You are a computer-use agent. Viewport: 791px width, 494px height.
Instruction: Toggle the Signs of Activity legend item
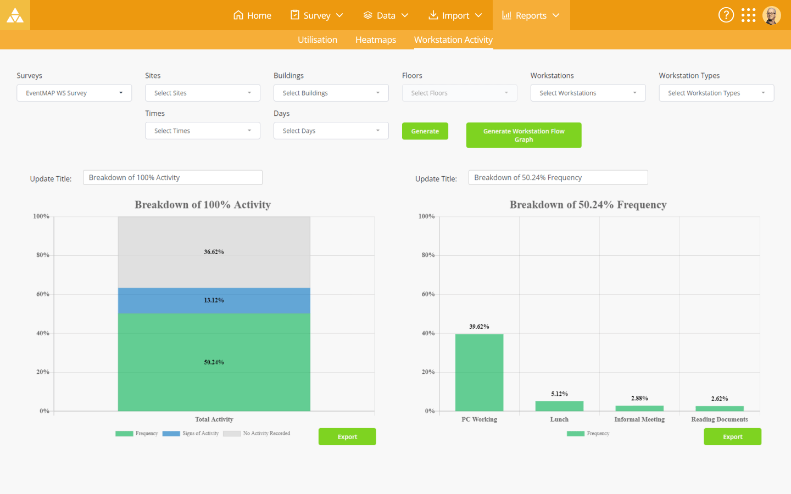(191, 434)
